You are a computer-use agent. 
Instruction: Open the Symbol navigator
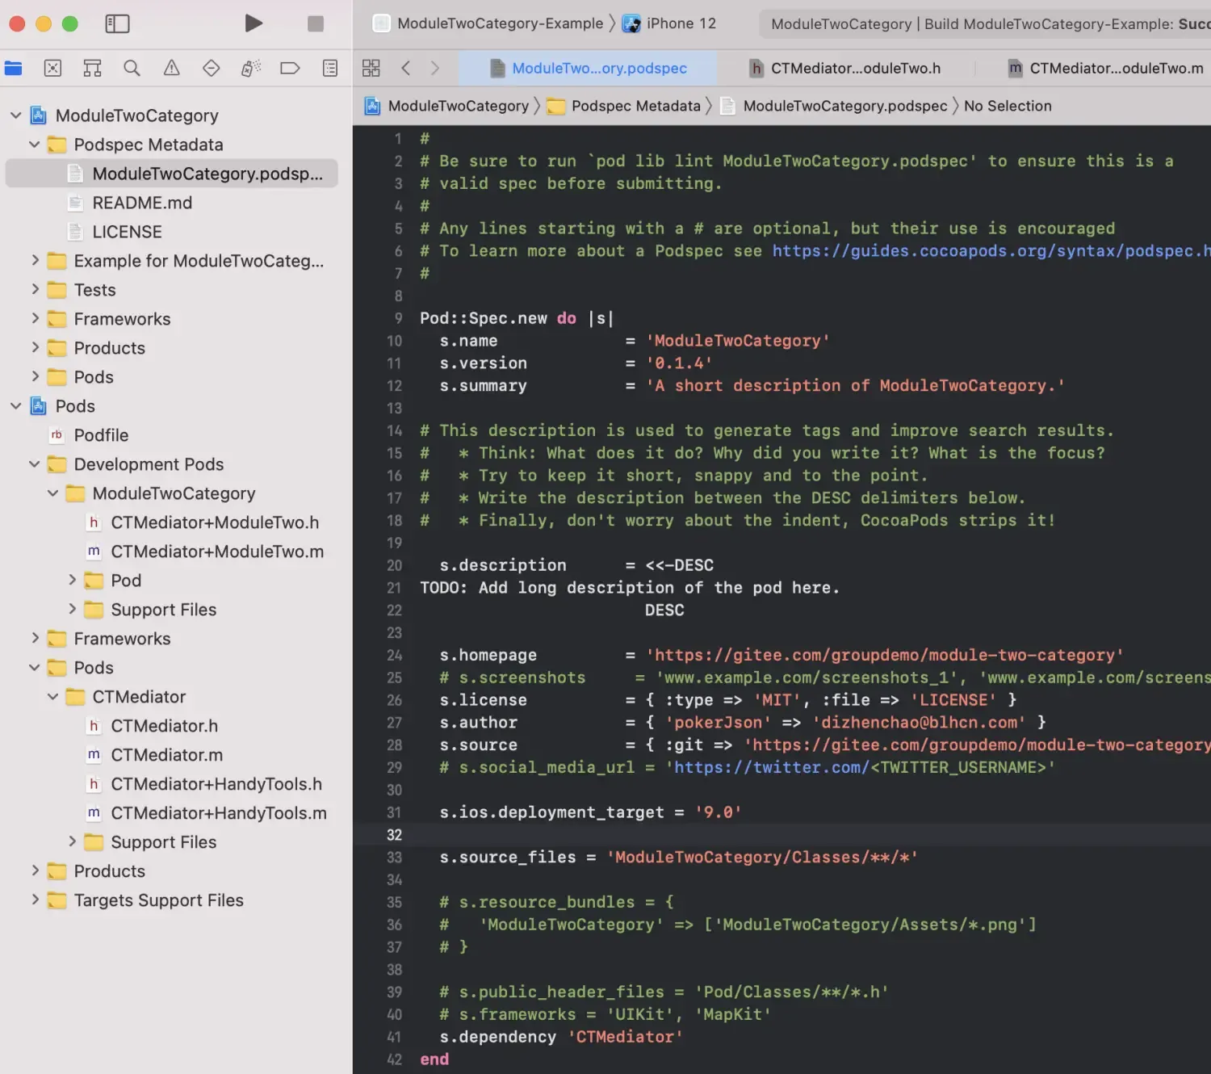tap(93, 69)
